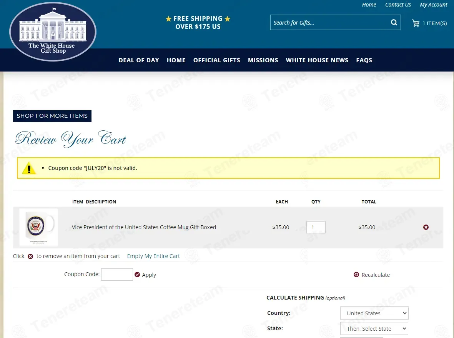Click the Review Your Cart heading
Screen dimensions: 454x338
70,139
